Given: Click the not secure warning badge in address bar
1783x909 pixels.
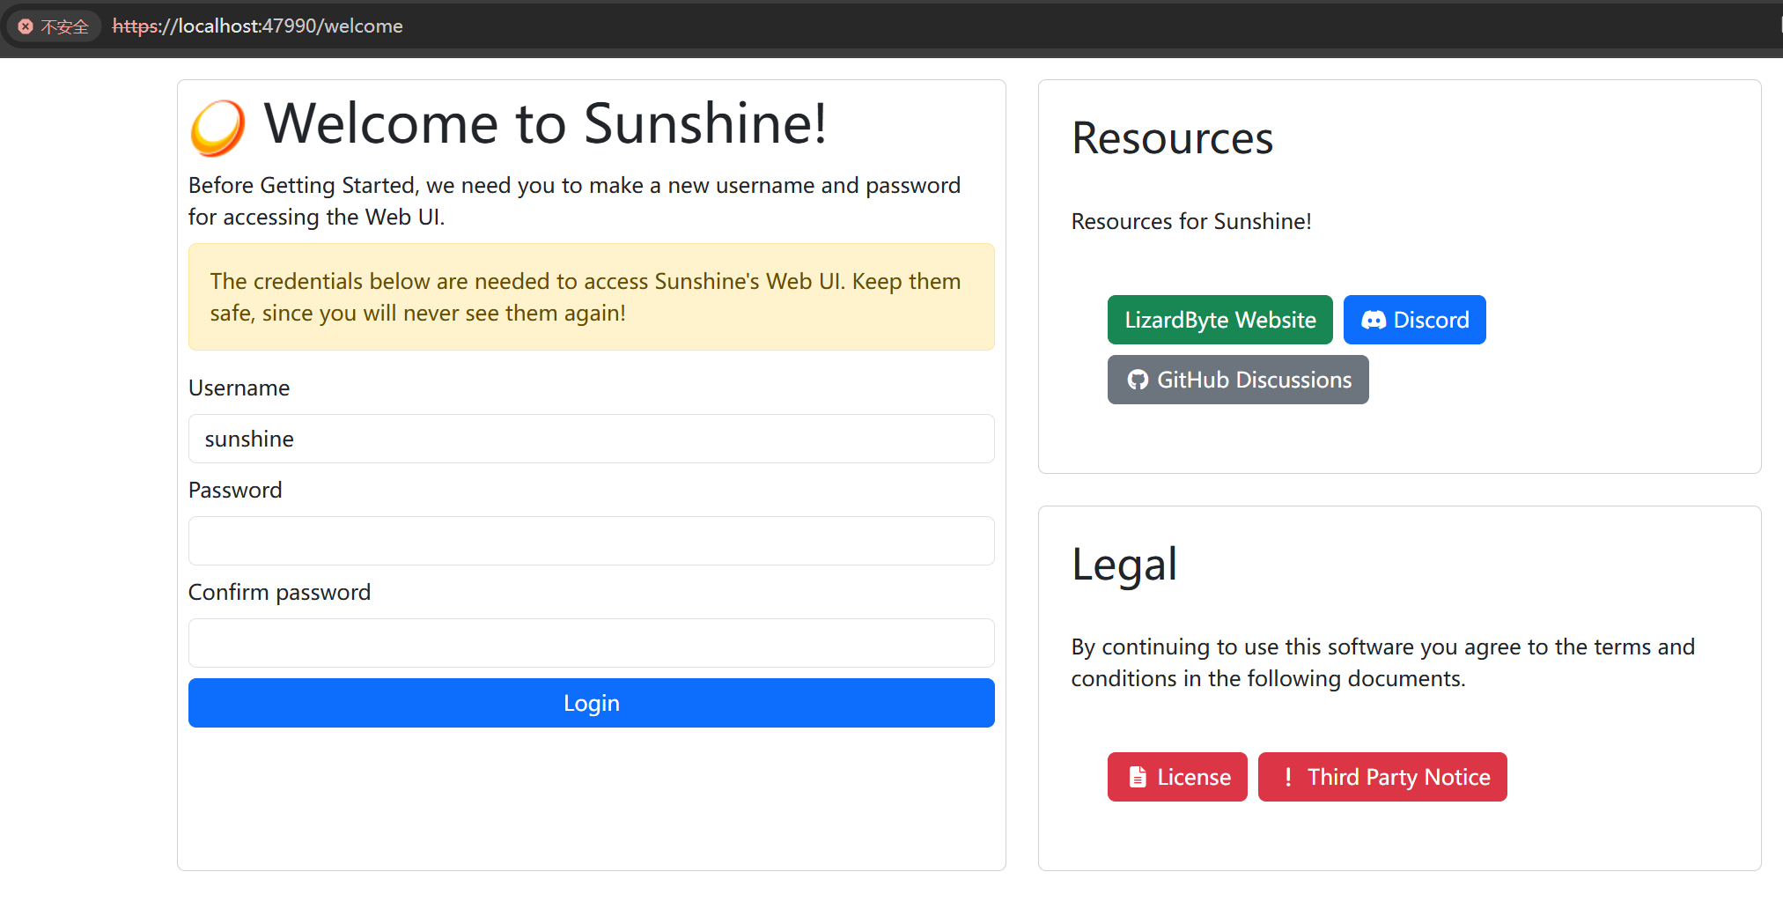Looking at the screenshot, I should click(x=55, y=26).
